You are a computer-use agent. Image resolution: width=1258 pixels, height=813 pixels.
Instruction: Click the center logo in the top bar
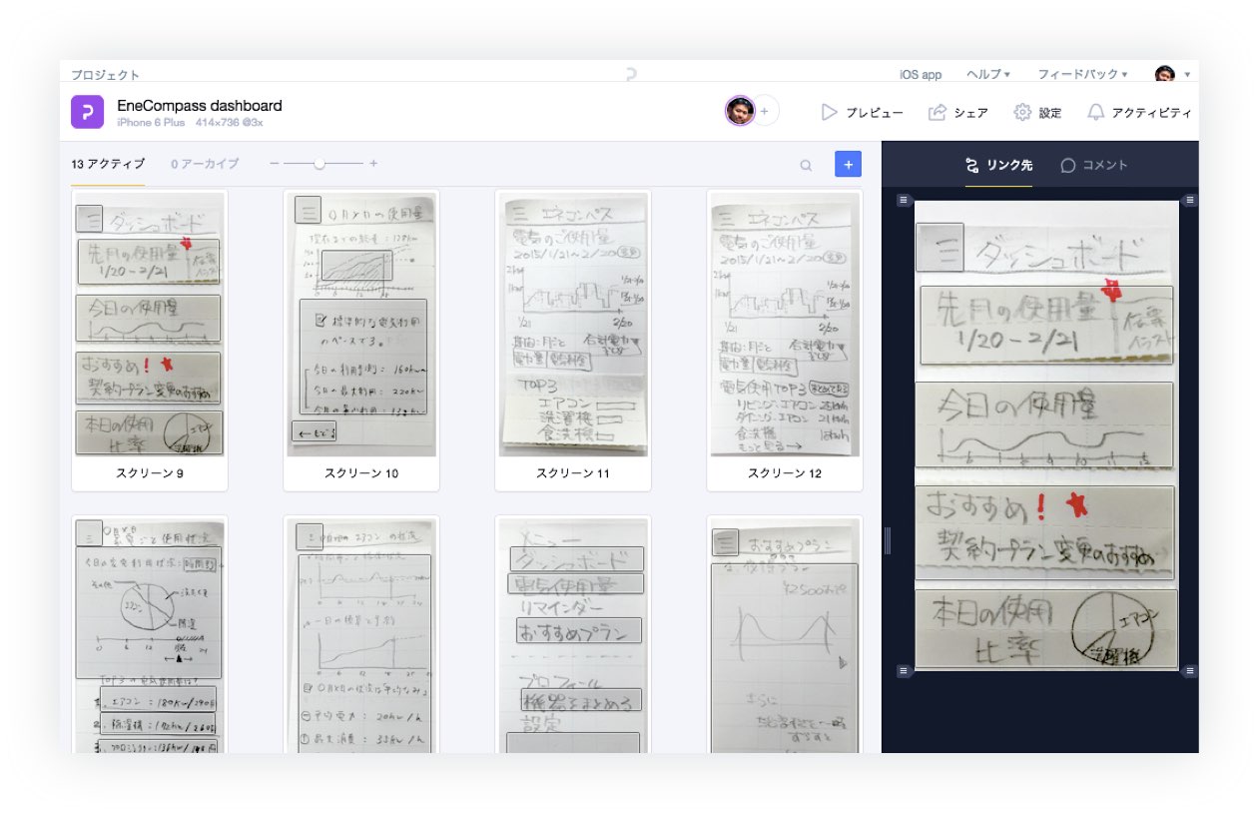630,74
